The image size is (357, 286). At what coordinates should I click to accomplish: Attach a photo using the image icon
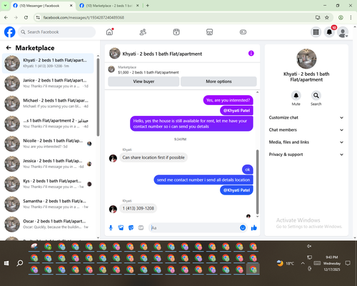tap(121, 228)
